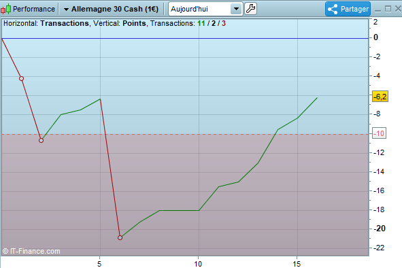
Task: Click the x-axis label '10'
Action: [x=198, y=264]
